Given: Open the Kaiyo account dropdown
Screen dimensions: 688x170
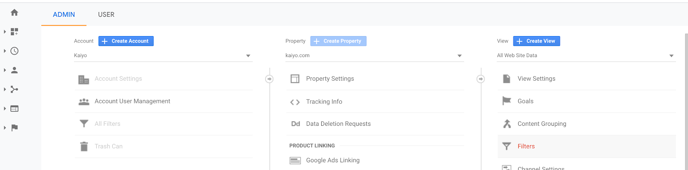Looking at the screenshot, I should 163,55.
